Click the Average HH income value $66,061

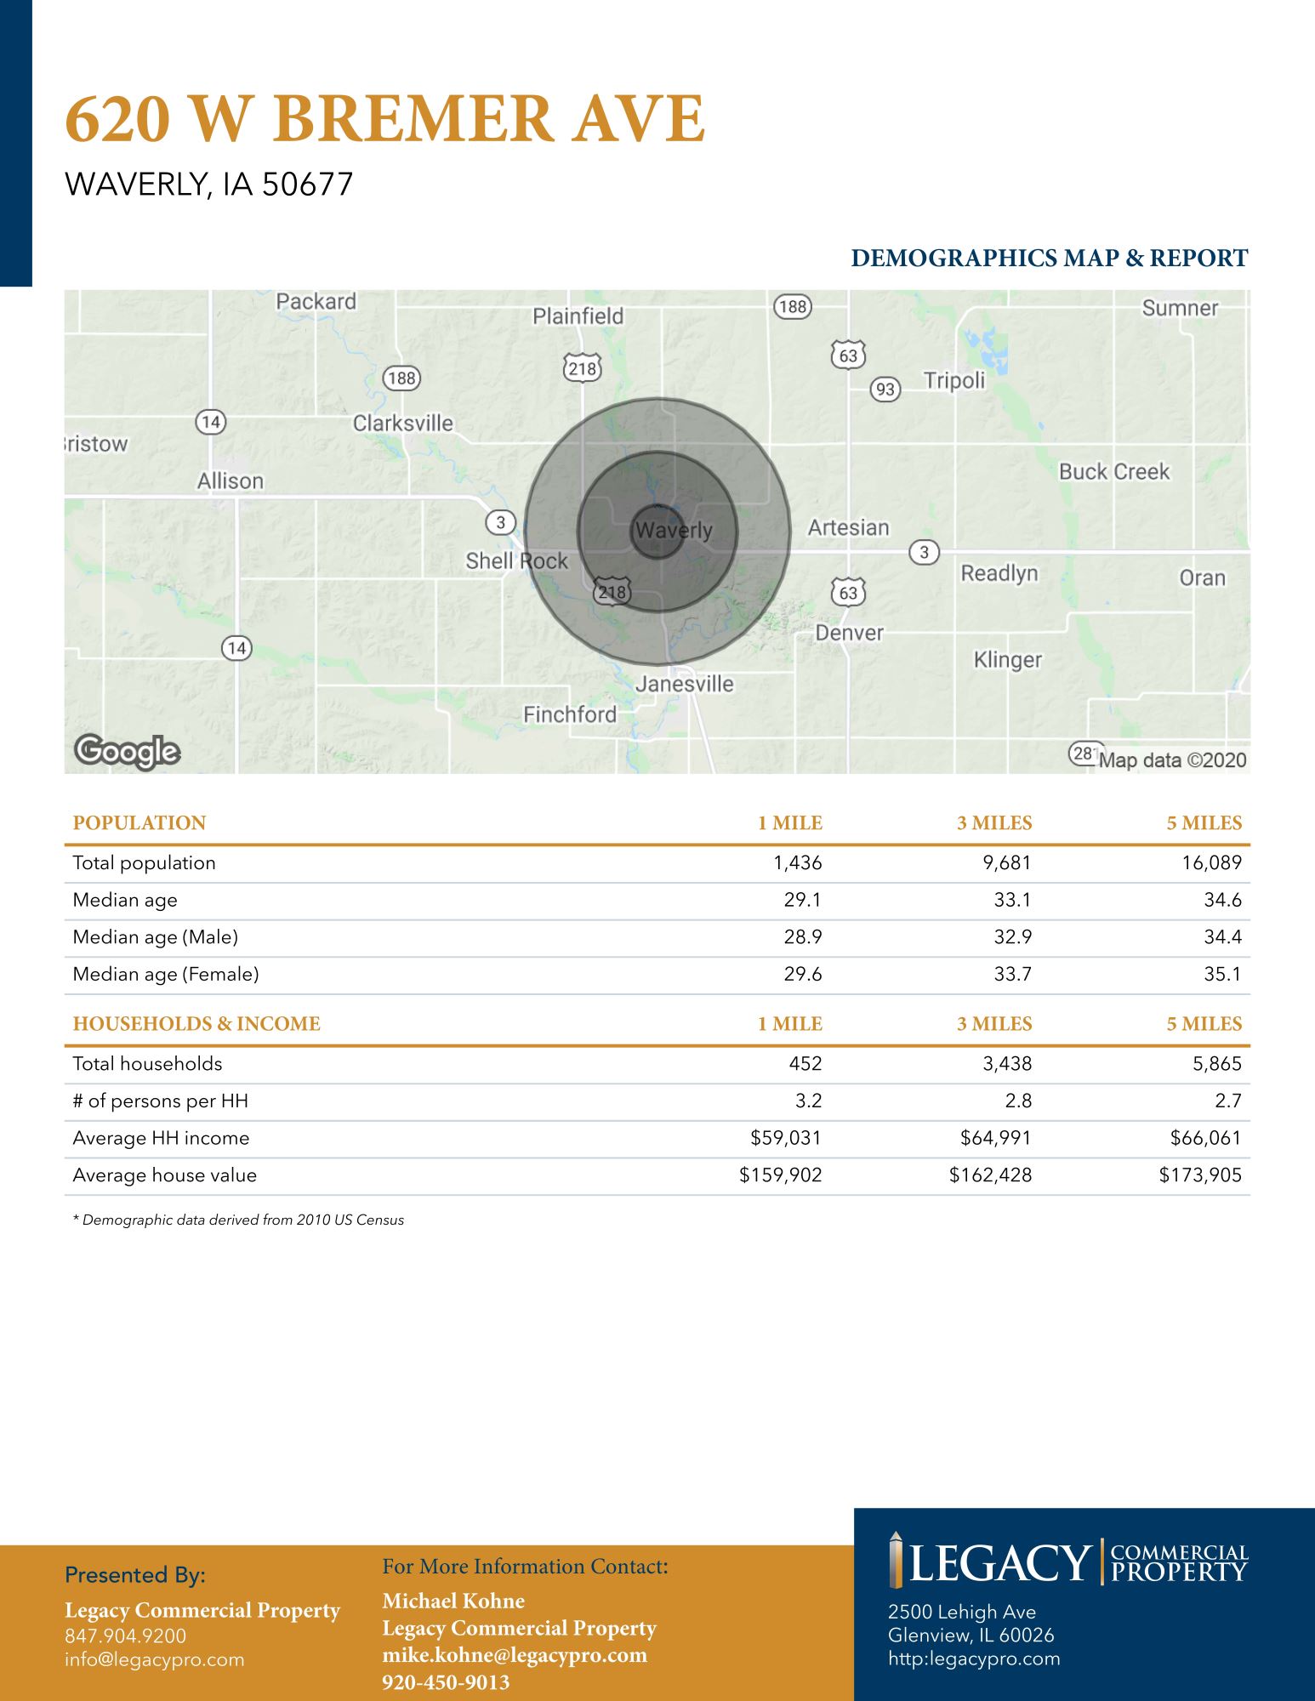click(x=1205, y=1138)
